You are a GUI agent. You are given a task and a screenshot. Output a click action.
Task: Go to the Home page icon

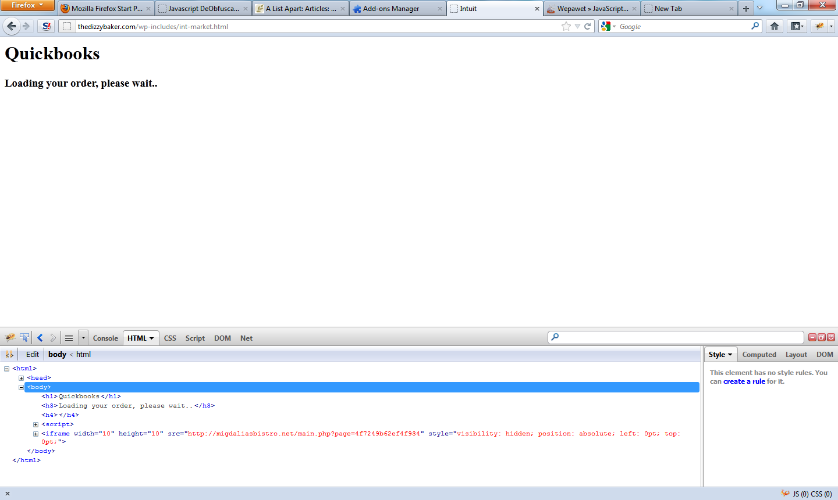774,26
